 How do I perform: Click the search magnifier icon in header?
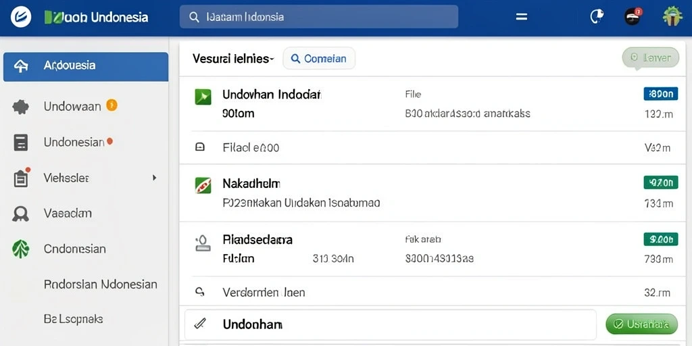click(x=194, y=17)
